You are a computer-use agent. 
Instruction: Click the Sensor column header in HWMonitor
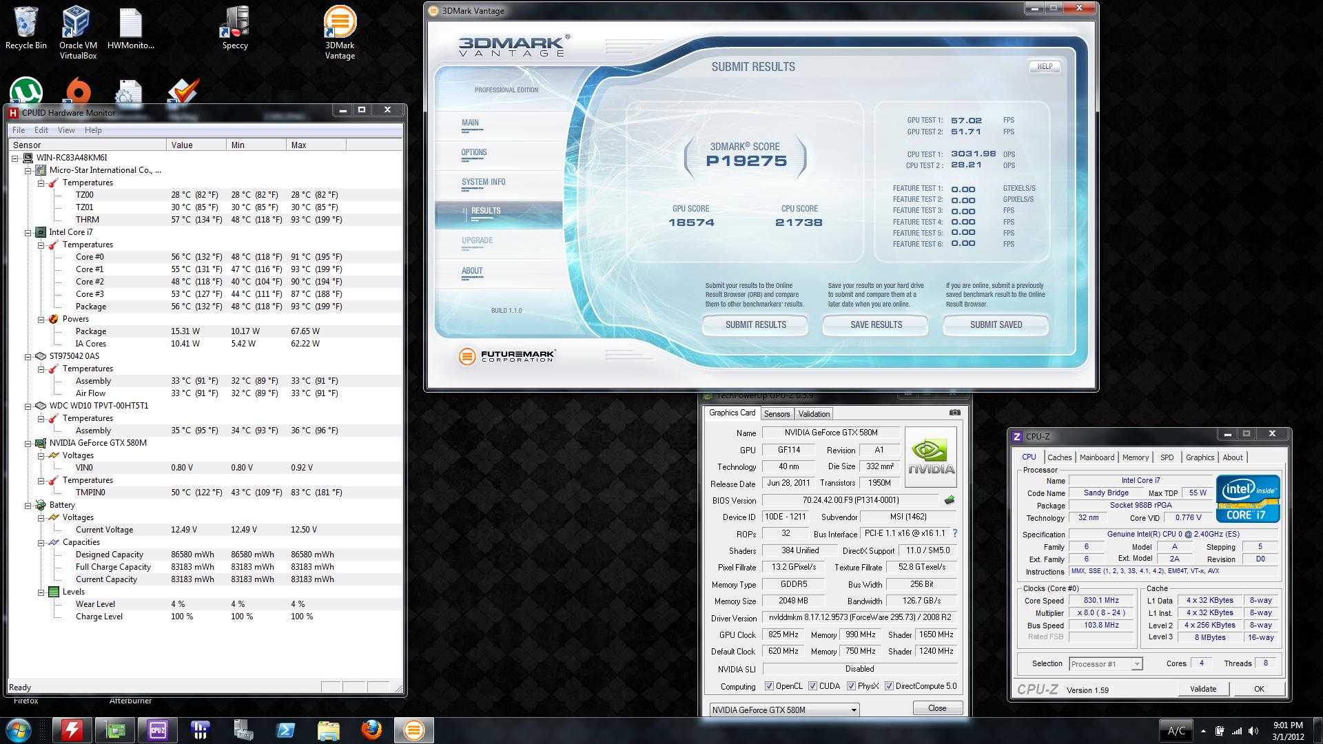88,145
